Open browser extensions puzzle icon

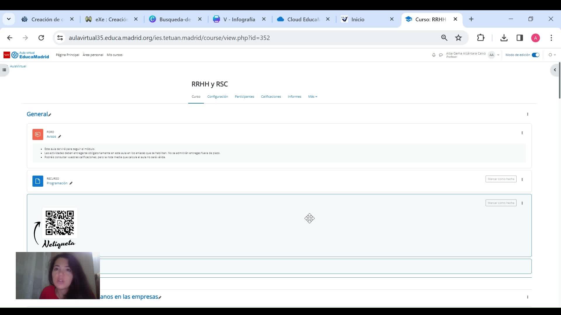pyautogui.click(x=481, y=38)
